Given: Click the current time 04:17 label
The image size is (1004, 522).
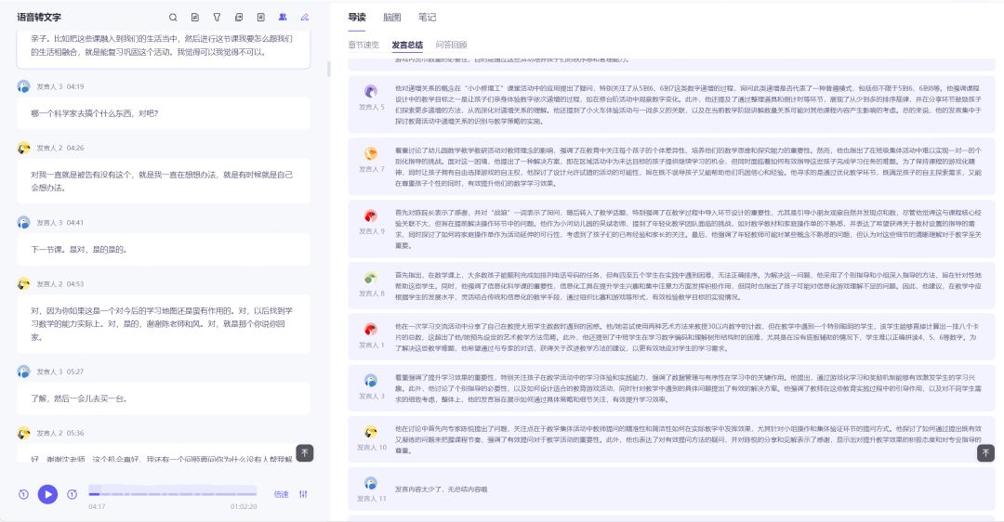Looking at the screenshot, I should [x=97, y=506].
